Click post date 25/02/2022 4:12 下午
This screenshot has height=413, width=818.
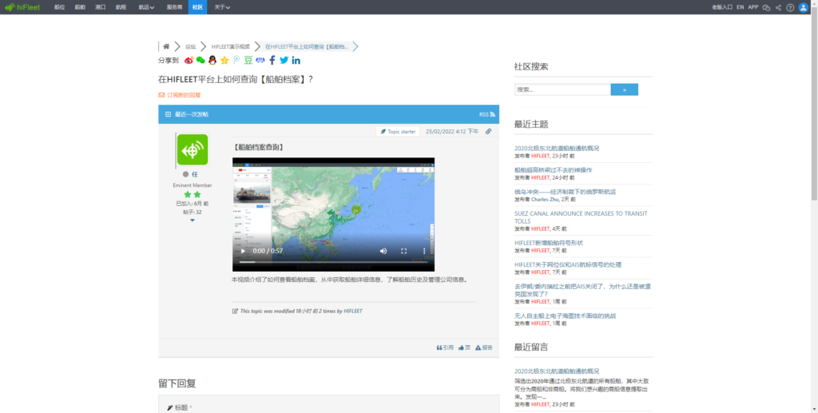[x=452, y=131]
